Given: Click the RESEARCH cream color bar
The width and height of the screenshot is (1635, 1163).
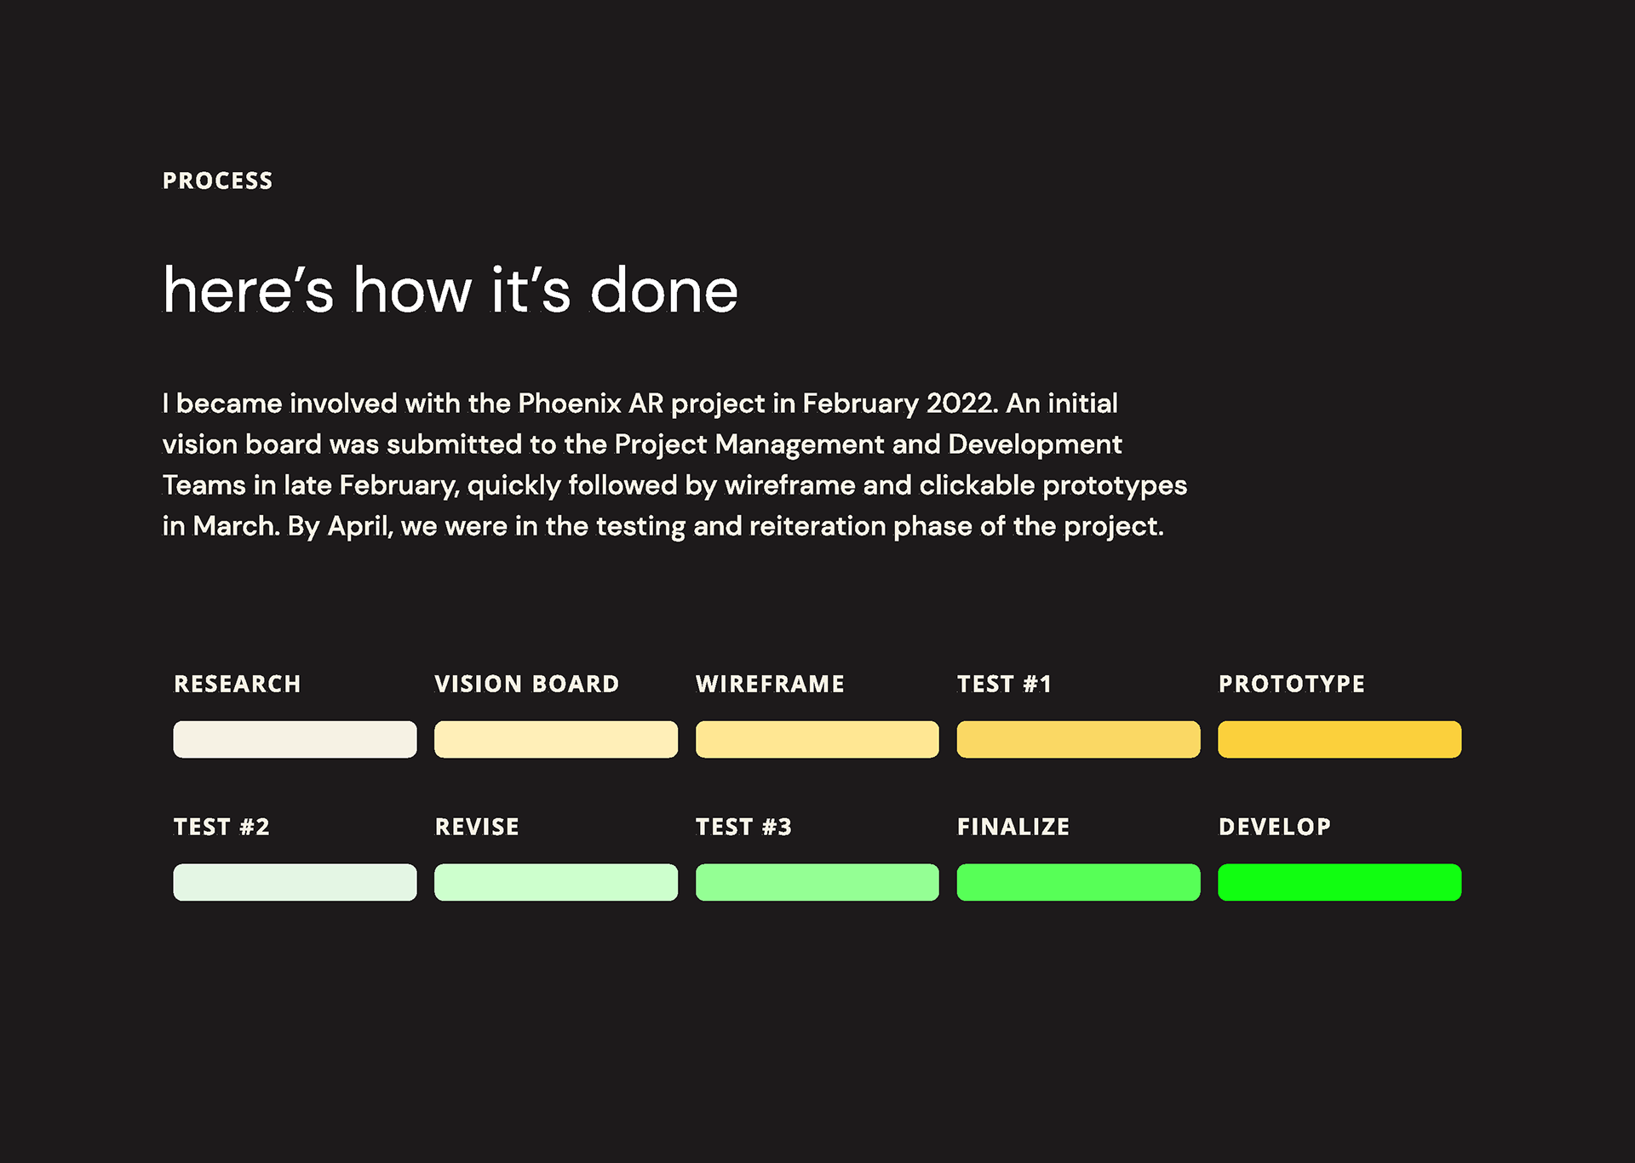Looking at the screenshot, I should (295, 739).
